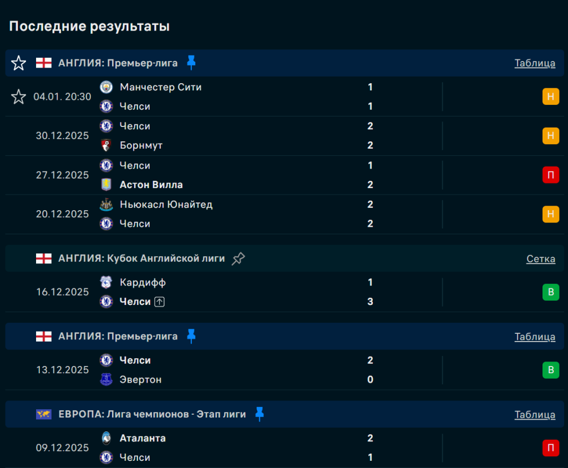This screenshot has height=468, width=568.
Task: Click the Manchester City club crest
Action: (x=106, y=87)
